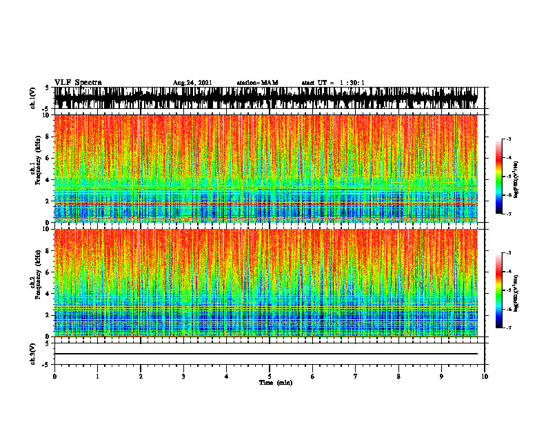This screenshot has width=546, height=422.
Task: Click the "9" tick on the time axis
Action: click(441, 376)
